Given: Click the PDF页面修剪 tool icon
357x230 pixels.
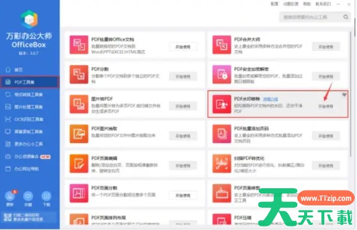Looking at the screenshot, I should (222, 193).
